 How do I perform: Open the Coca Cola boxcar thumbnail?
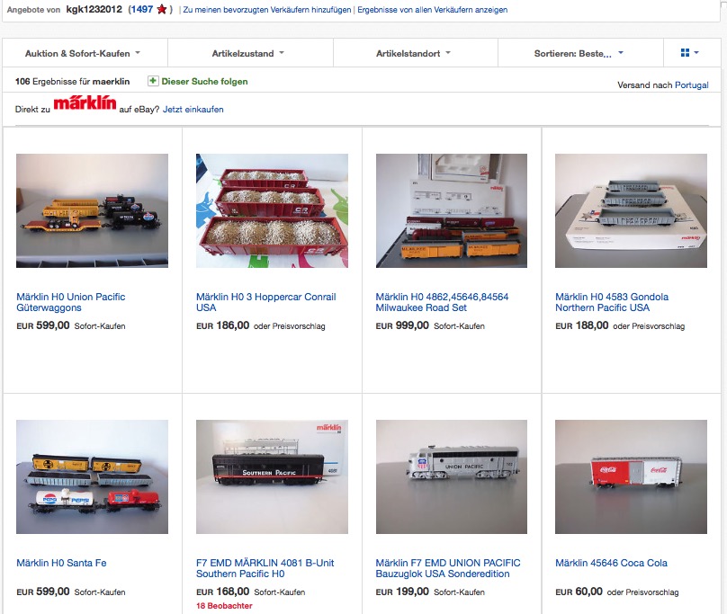[631, 476]
